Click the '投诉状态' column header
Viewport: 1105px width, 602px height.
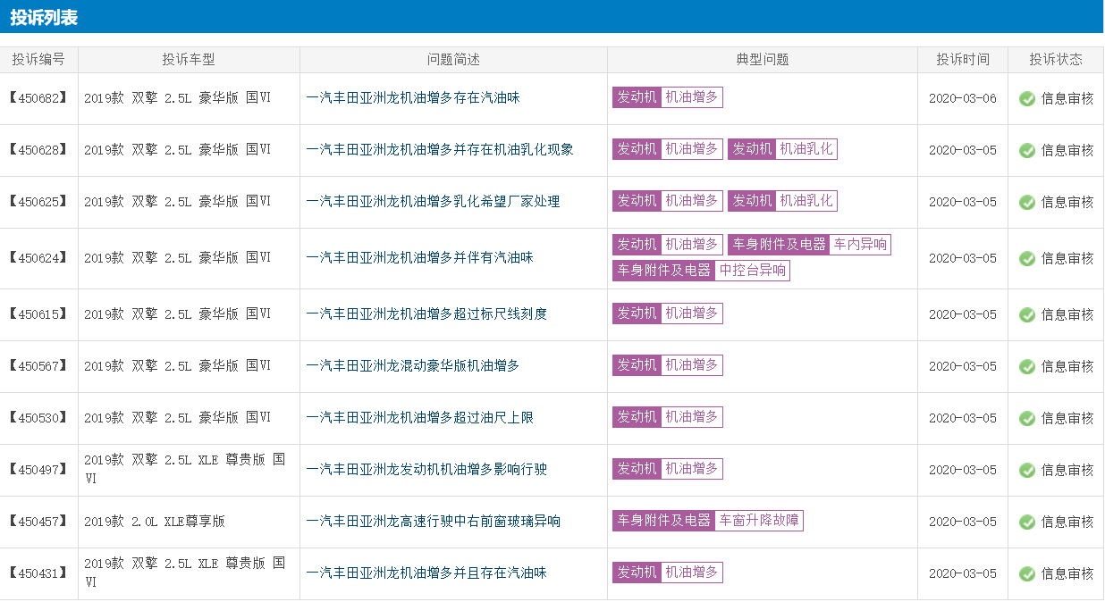pyautogui.click(x=1056, y=60)
